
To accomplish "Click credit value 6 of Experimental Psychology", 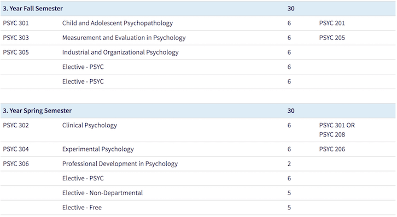I will pyautogui.click(x=289, y=149).
